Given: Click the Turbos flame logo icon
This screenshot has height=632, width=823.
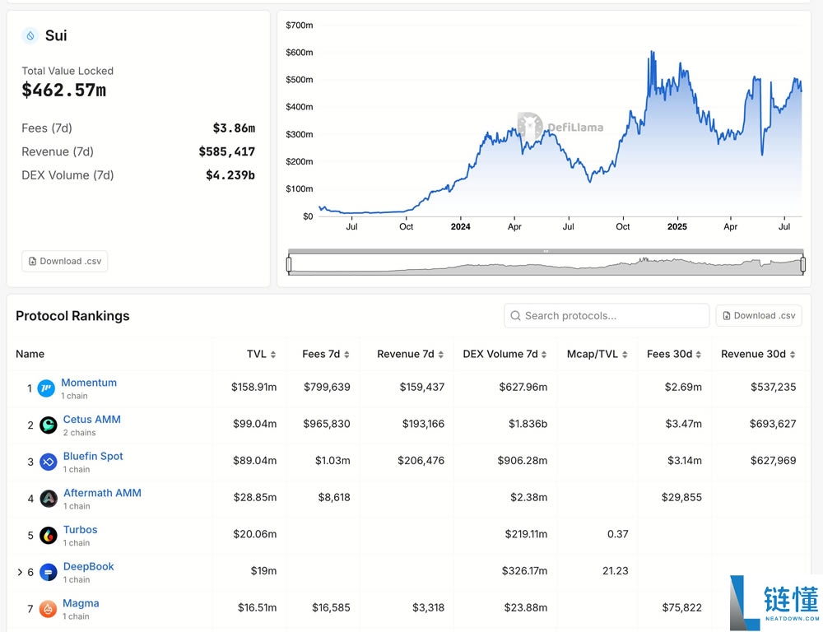Looking at the screenshot, I should pyautogui.click(x=49, y=536).
